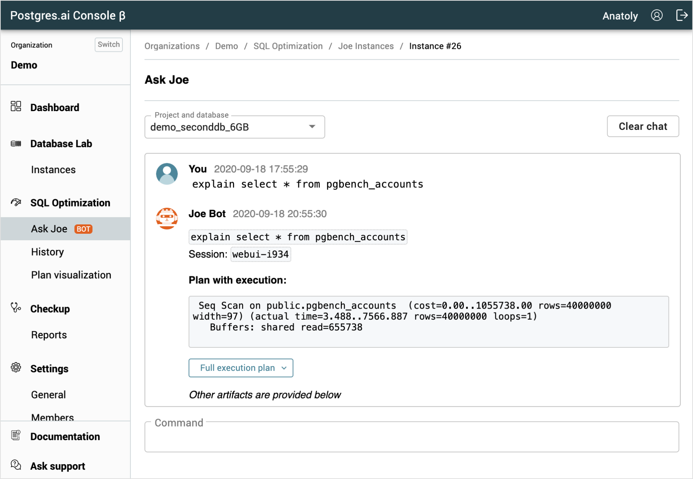Click the Instance #26 breadcrumb text

(435, 46)
